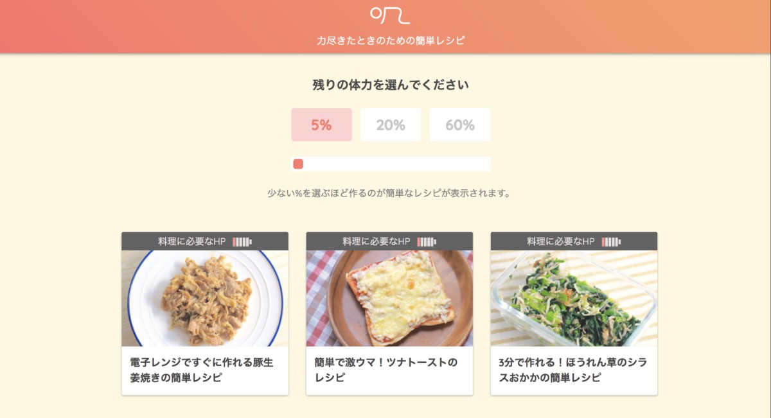The width and height of the screenshot is (771, 418).
Task: Open 電子レンジですぐに作れる豚生姜焼き recipe title
Action: point(202,370)
